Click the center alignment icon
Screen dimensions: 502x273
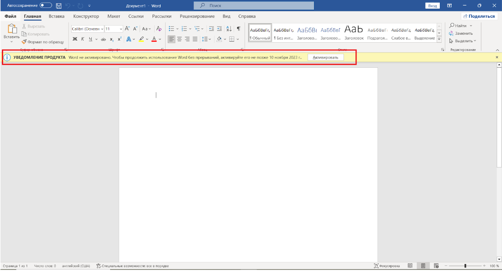(x=179, y=39)
